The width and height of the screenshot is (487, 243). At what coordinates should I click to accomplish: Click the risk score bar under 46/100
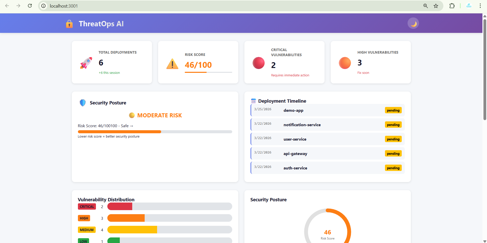(x=208, y=72)
